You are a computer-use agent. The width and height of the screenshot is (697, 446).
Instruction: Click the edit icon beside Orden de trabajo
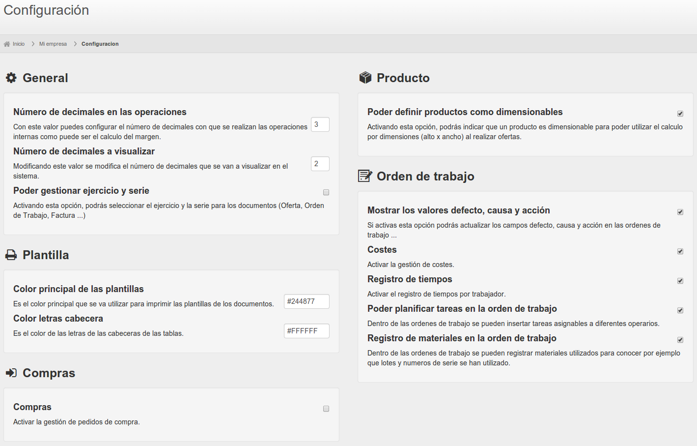(365, 176)
